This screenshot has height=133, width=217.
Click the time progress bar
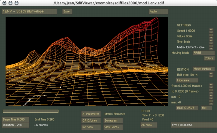click(x=31, y=111)
